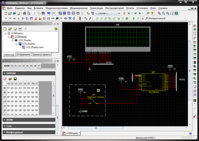Click the Paste icon in the toolbar
The image size is (199, 141).
tap(43, 13)
